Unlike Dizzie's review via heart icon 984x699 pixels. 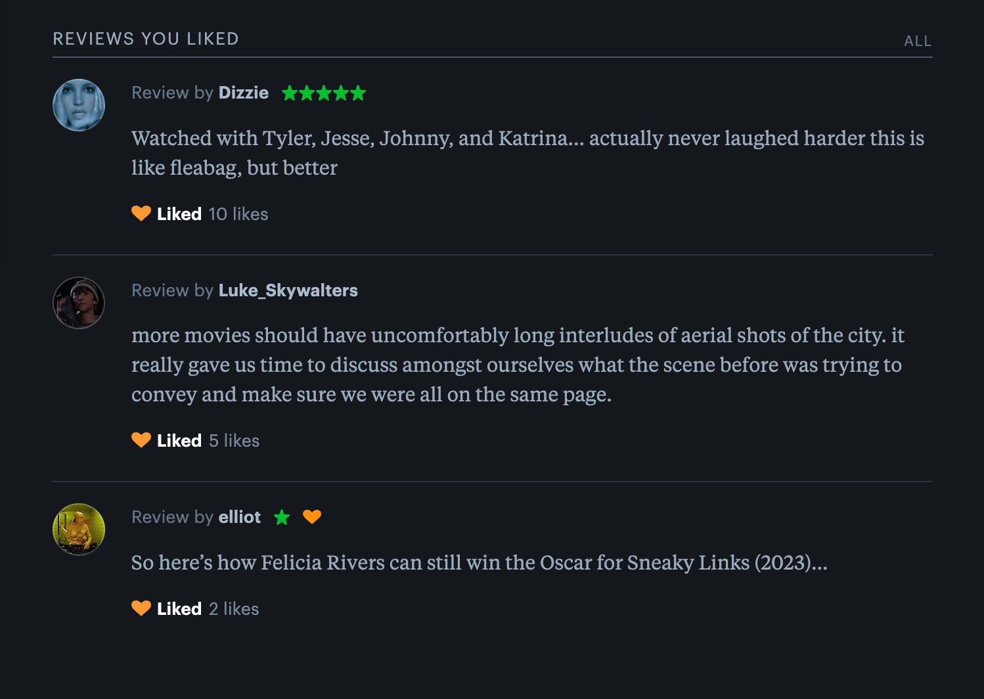point(141,214)
